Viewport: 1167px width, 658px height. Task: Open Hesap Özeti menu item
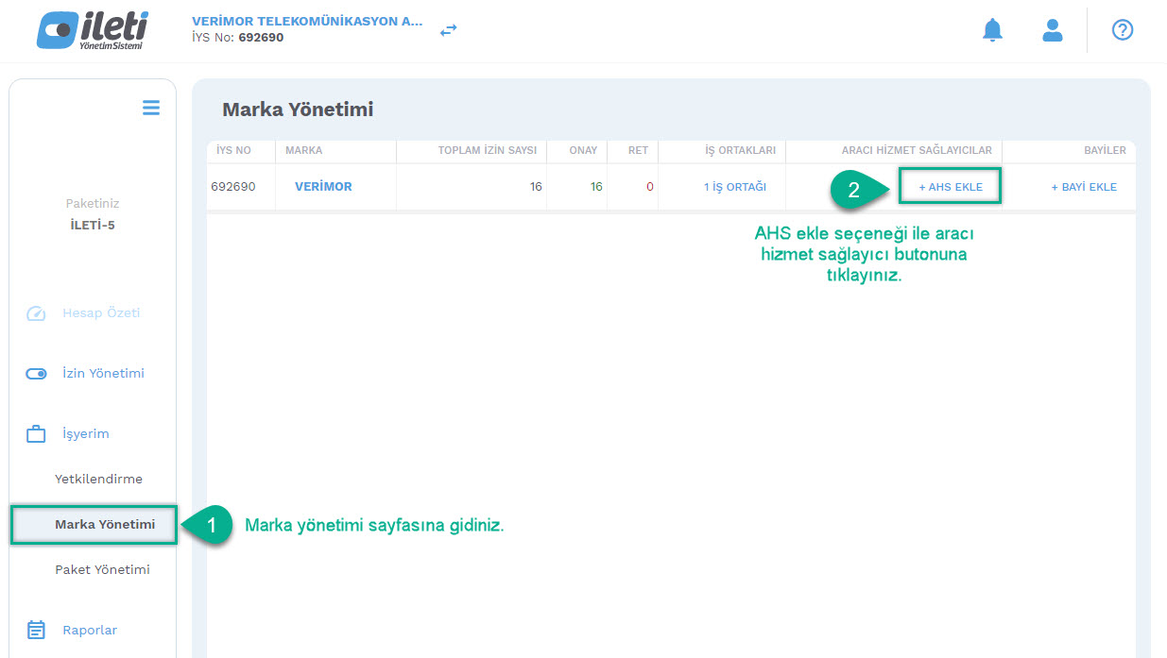click(101, 313)
